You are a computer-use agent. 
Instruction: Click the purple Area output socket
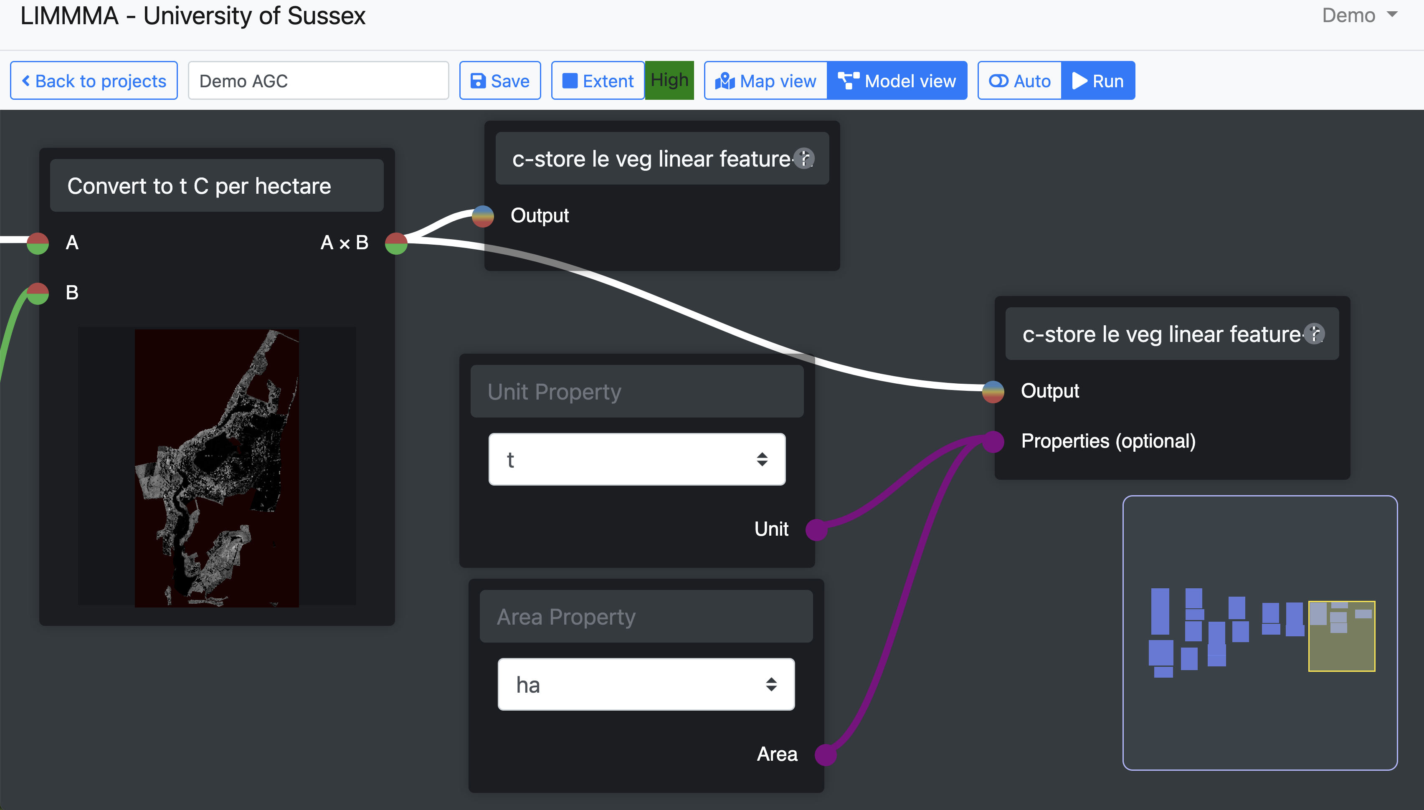826,754
